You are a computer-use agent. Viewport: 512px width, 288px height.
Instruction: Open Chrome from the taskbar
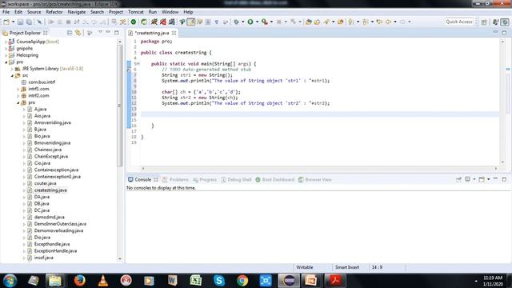[242, 281]
